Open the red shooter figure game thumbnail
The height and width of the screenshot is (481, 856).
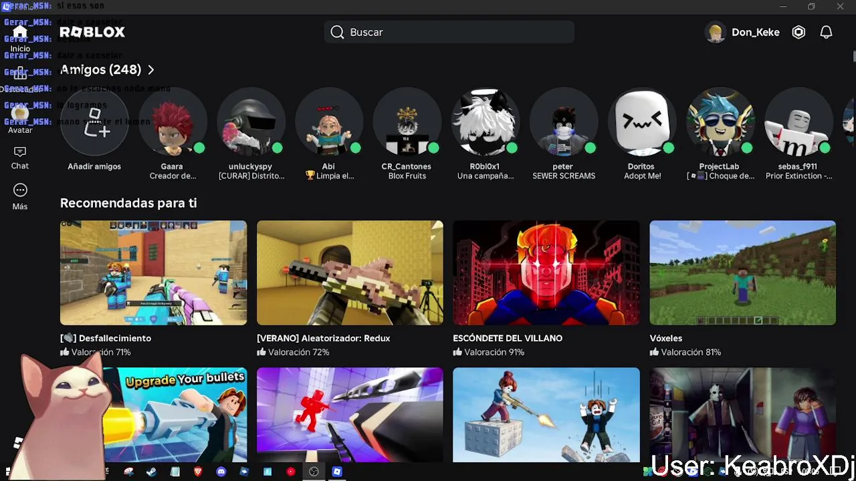click(x=350, y=414)
